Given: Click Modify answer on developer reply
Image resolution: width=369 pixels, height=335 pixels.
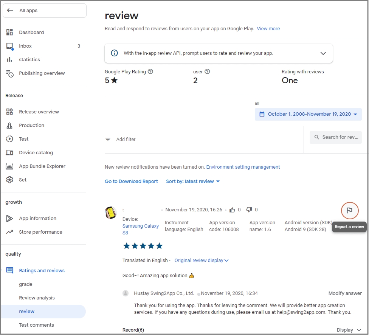Looking at the screenshot, I should point(345,293).
